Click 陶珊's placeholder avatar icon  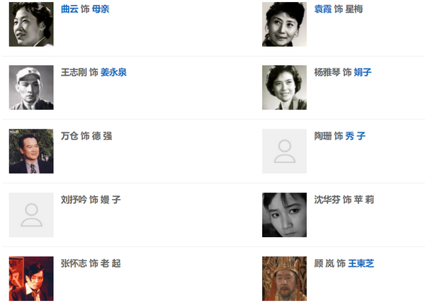(x=284, y=151)
